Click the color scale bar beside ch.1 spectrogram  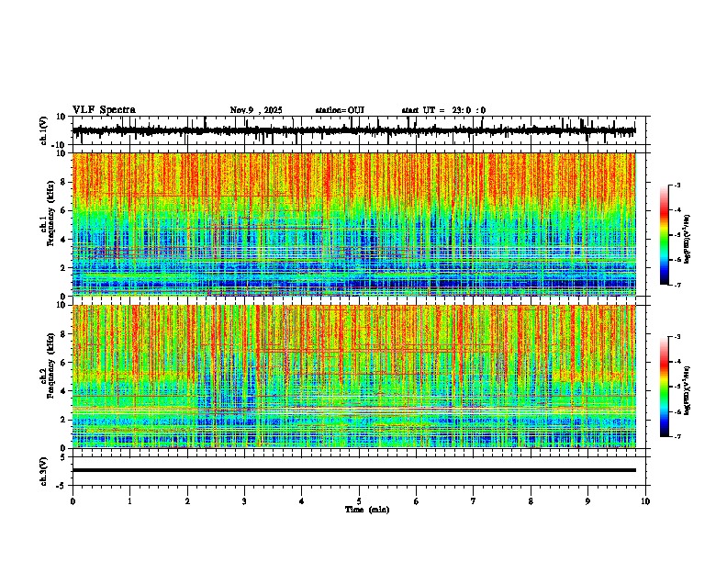(x=665, y=235)
